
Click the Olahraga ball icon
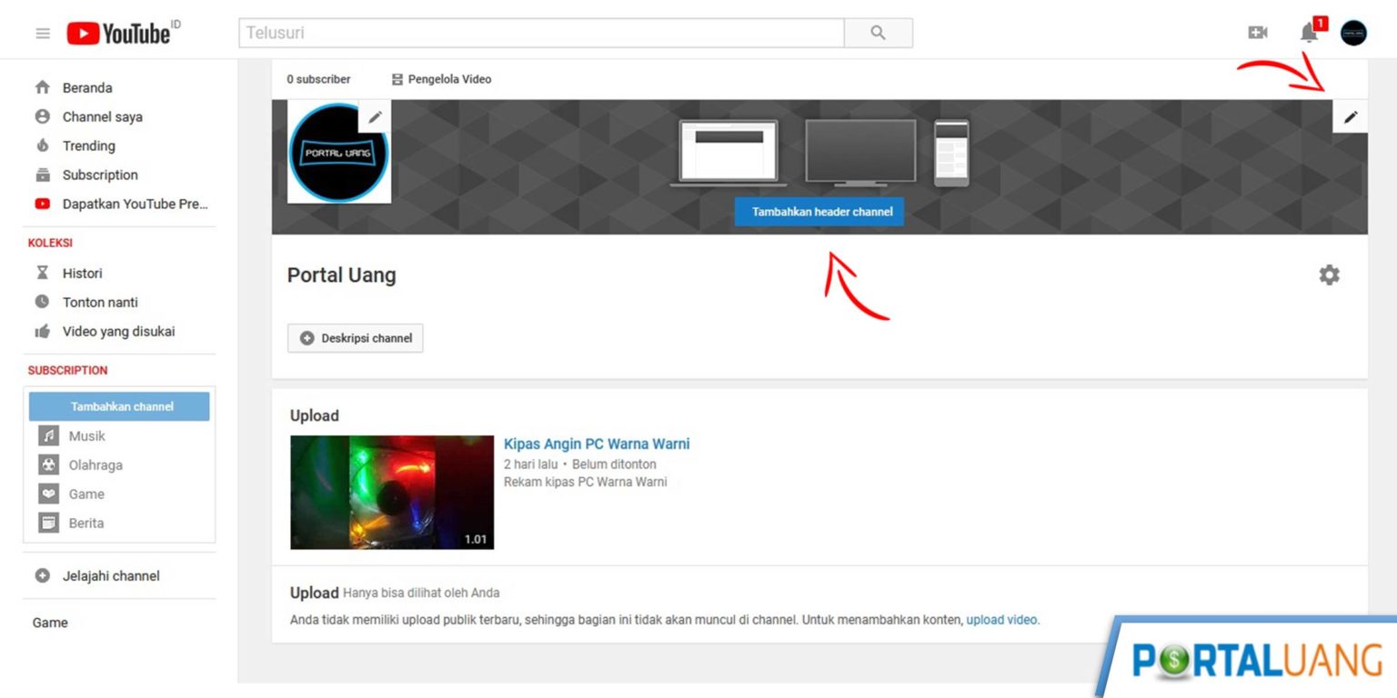point(48,464)
